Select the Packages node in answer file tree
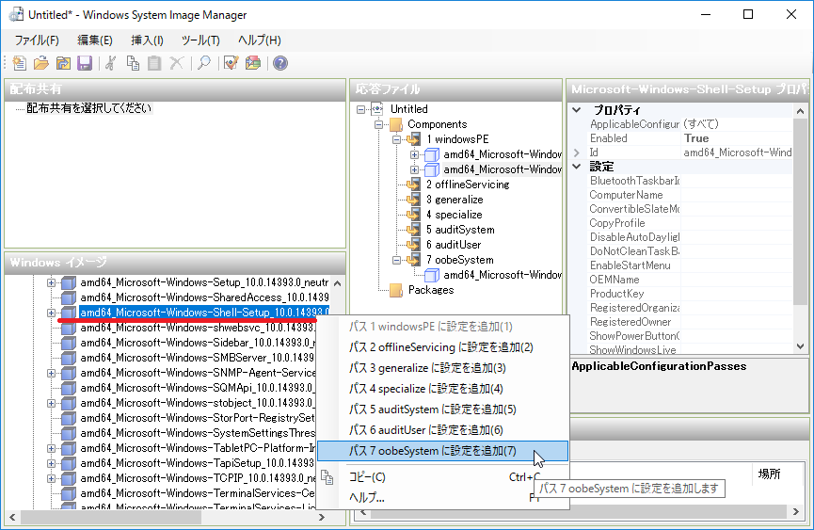This screenshot has height=530, width=814. (430, 290)
